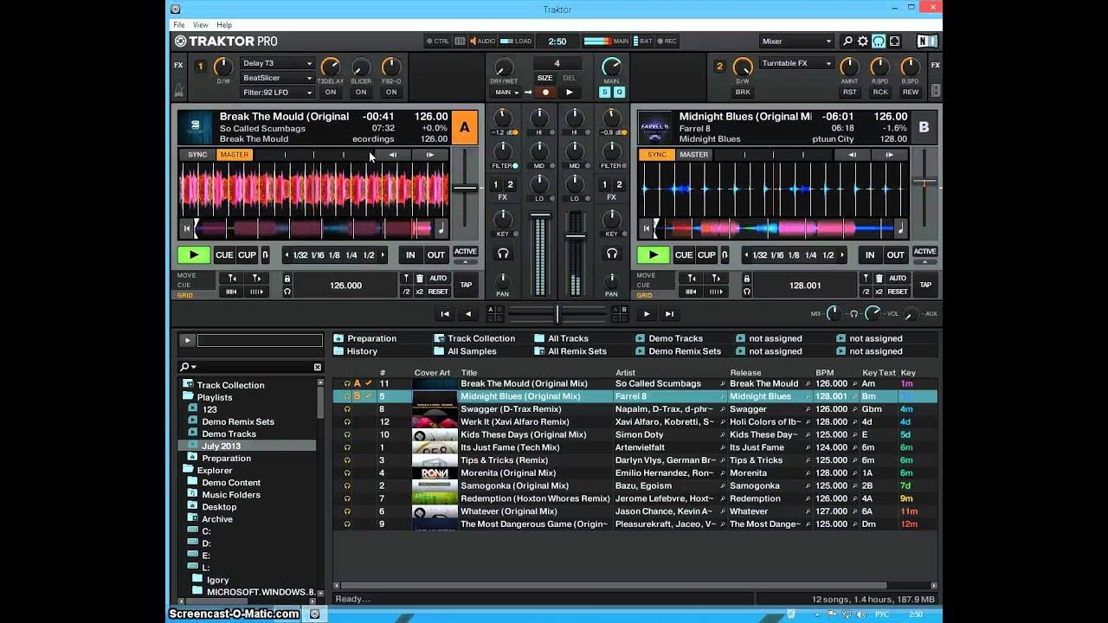Toggle the SLICER ON button in FX 1

coord(361,92)
